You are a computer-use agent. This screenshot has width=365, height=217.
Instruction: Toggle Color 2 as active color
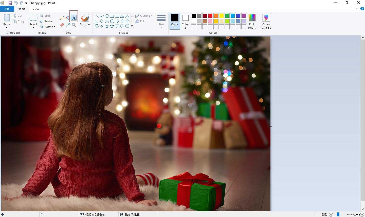pos(185,21)
